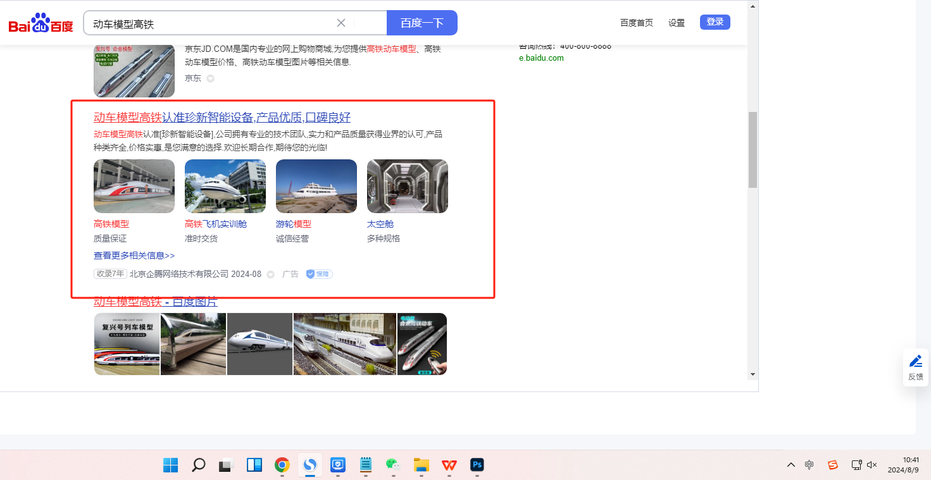Toggle Chinese input mode indicator 中
This screenshot has width=931, height=480.
tap(809, 465)
